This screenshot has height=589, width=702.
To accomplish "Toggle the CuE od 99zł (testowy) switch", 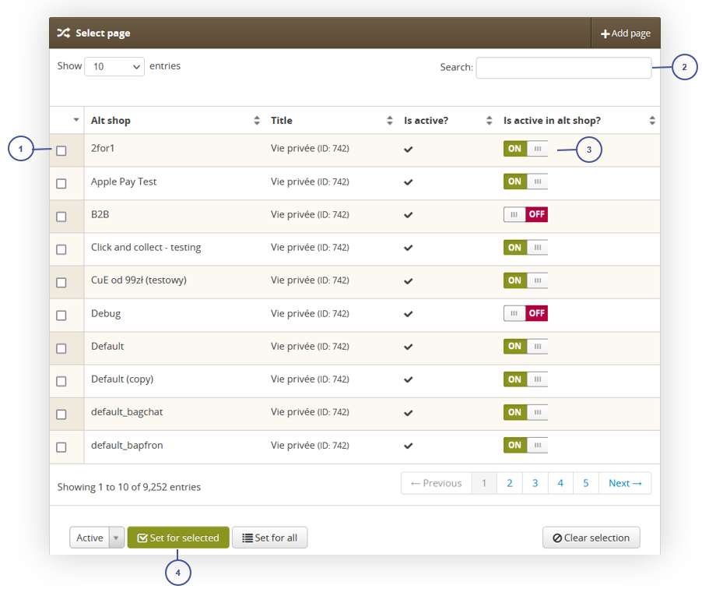I will pos(525,280).
